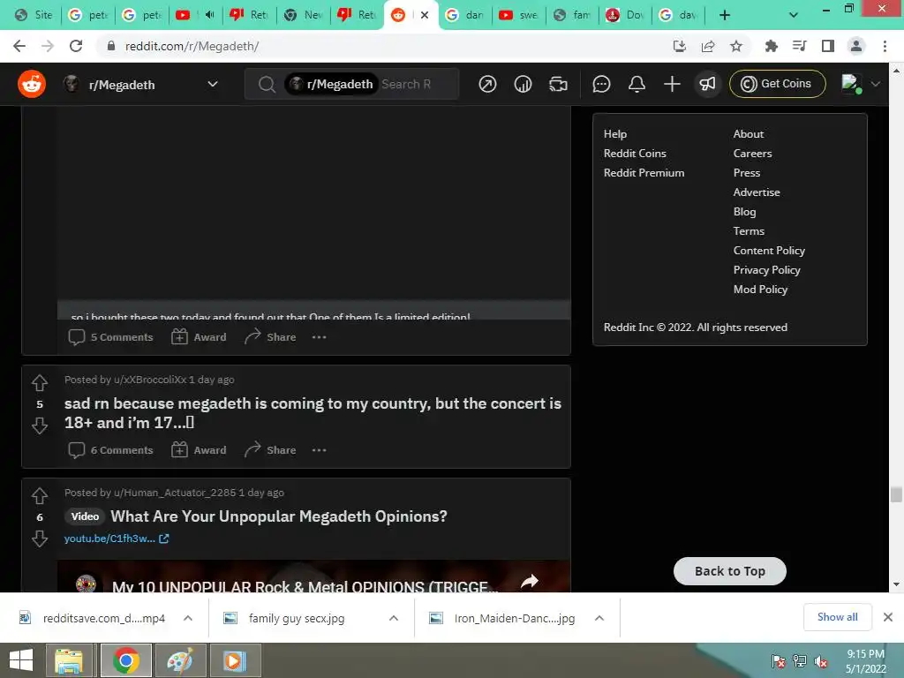Click the address bar URL

tap(192, 46)
